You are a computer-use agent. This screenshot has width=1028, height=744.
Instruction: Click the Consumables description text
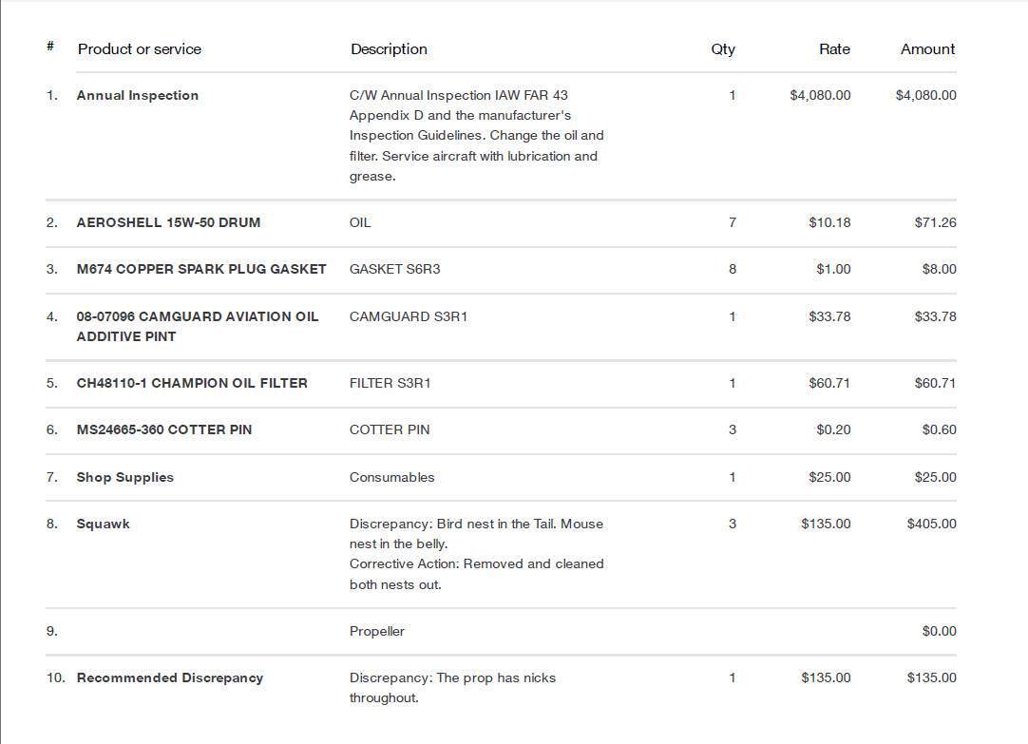click(392, 477)
